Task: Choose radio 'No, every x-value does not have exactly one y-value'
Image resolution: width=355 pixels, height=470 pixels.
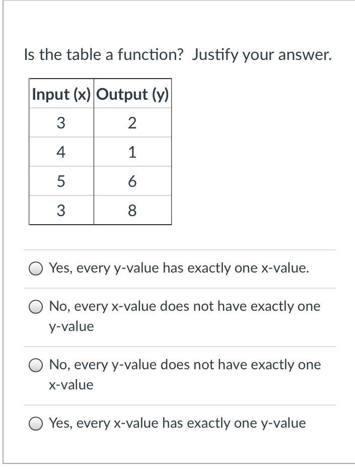Action: click(35, 306)
